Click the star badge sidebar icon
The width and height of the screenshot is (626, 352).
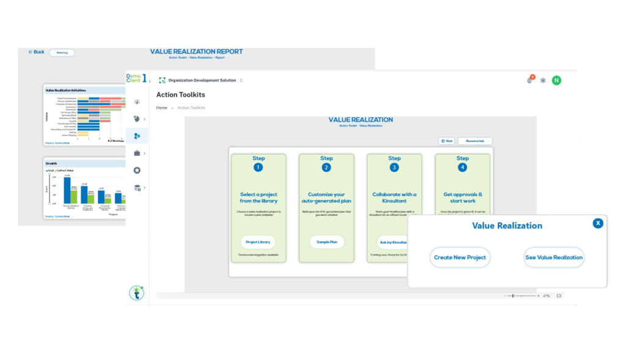pyautogui.click(x=137, y=170)
